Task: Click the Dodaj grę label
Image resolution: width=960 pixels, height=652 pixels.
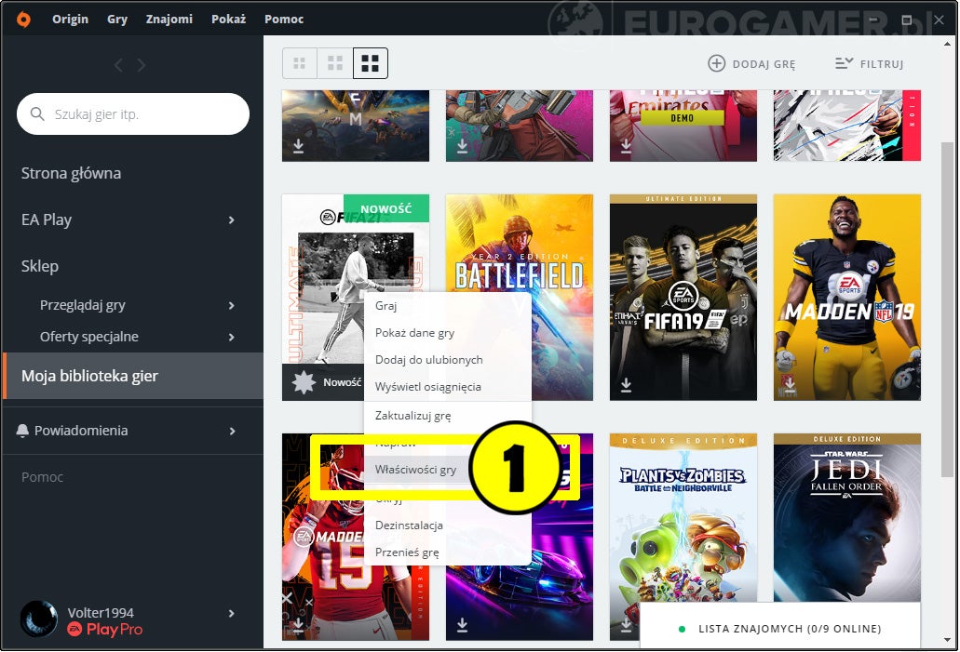Action: pos(764,64)
